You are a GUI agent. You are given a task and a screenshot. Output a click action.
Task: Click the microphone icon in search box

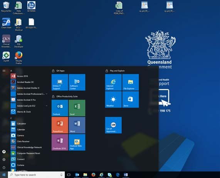[x=61, y=175]
